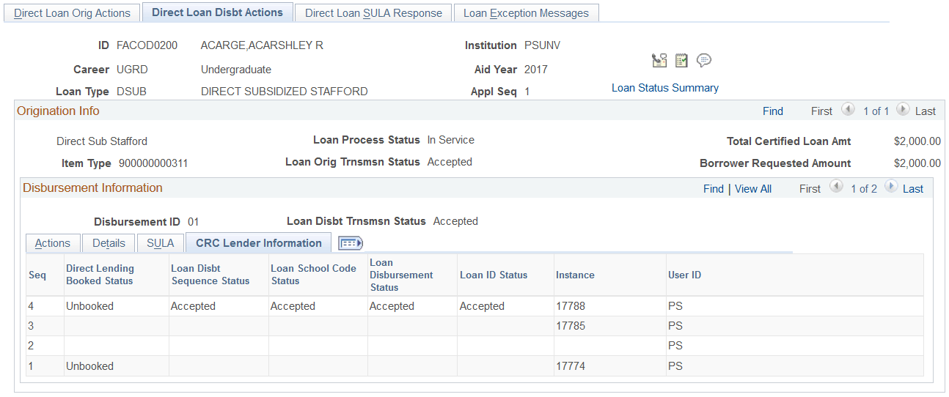This screenshot has width=949, height=397.
Task: Select Direct Loan Disbt Actions tab
Action: [x=217, y=12]
